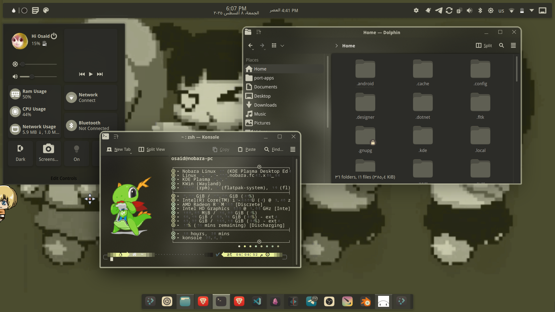Click the Telegram tray icon
This screenshot has height=312, width=555.
tap(439, 10)
